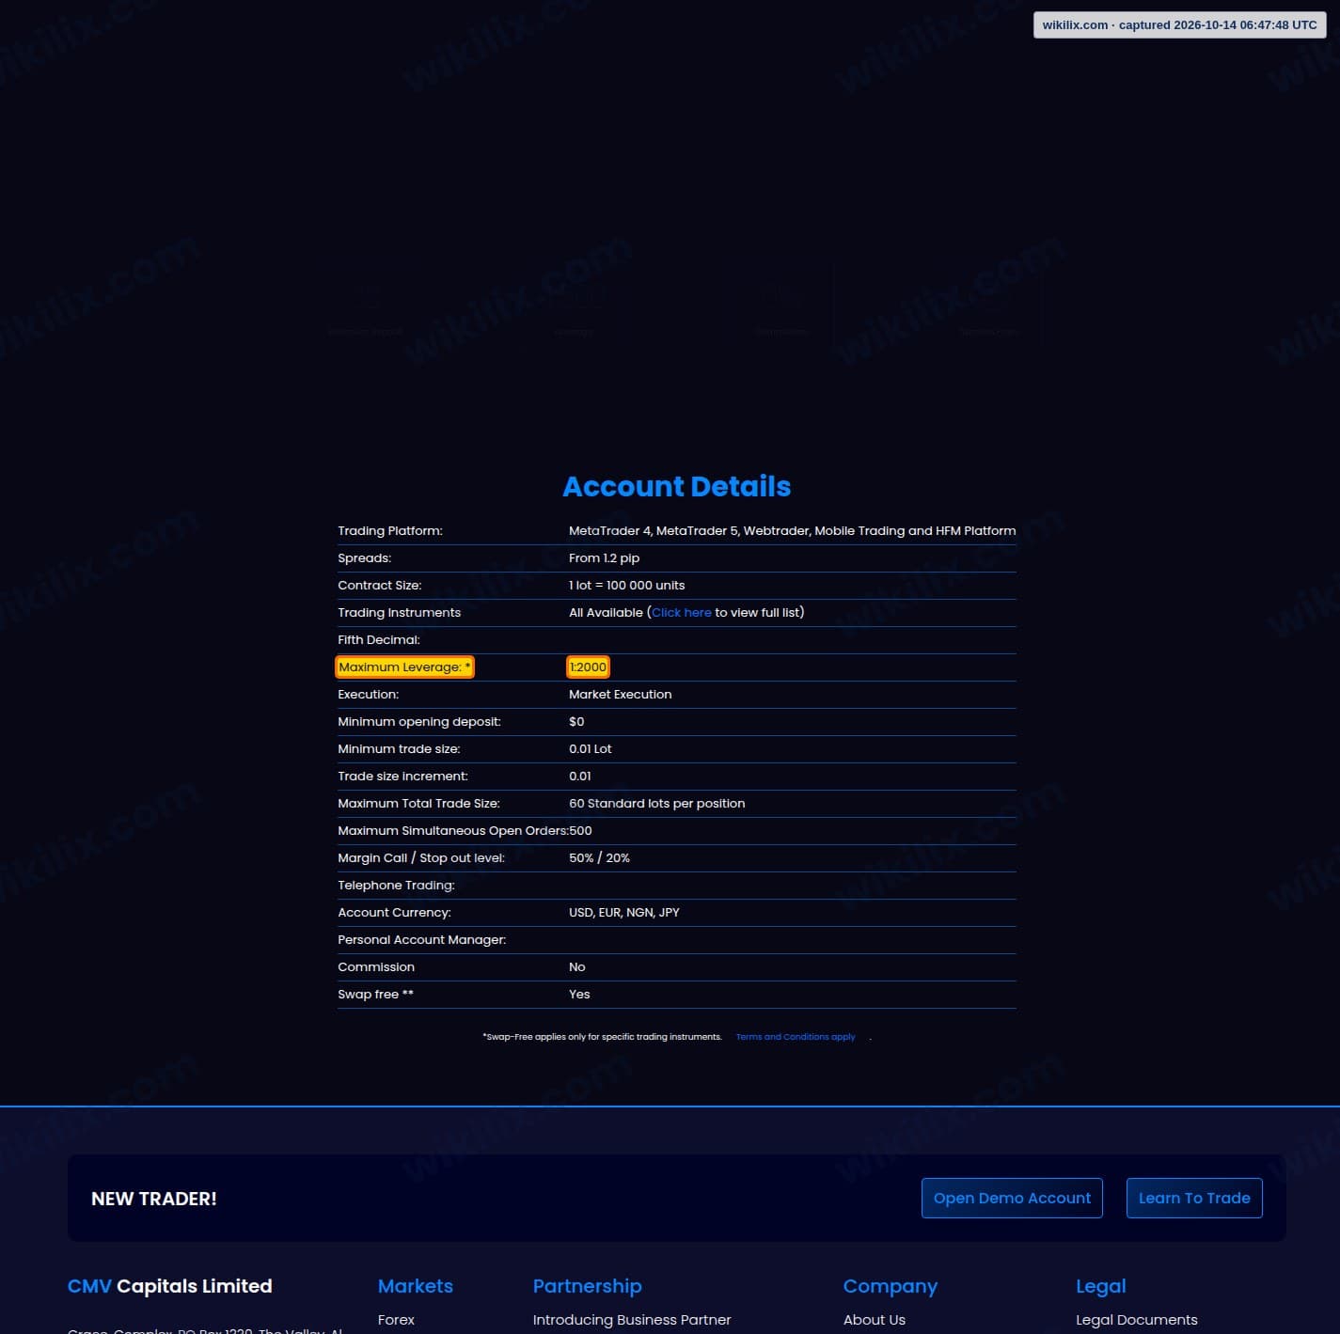Click the Learn To Trade button
The width and height of the screenshot is (1340, 1334).
pos(1194,1198)
